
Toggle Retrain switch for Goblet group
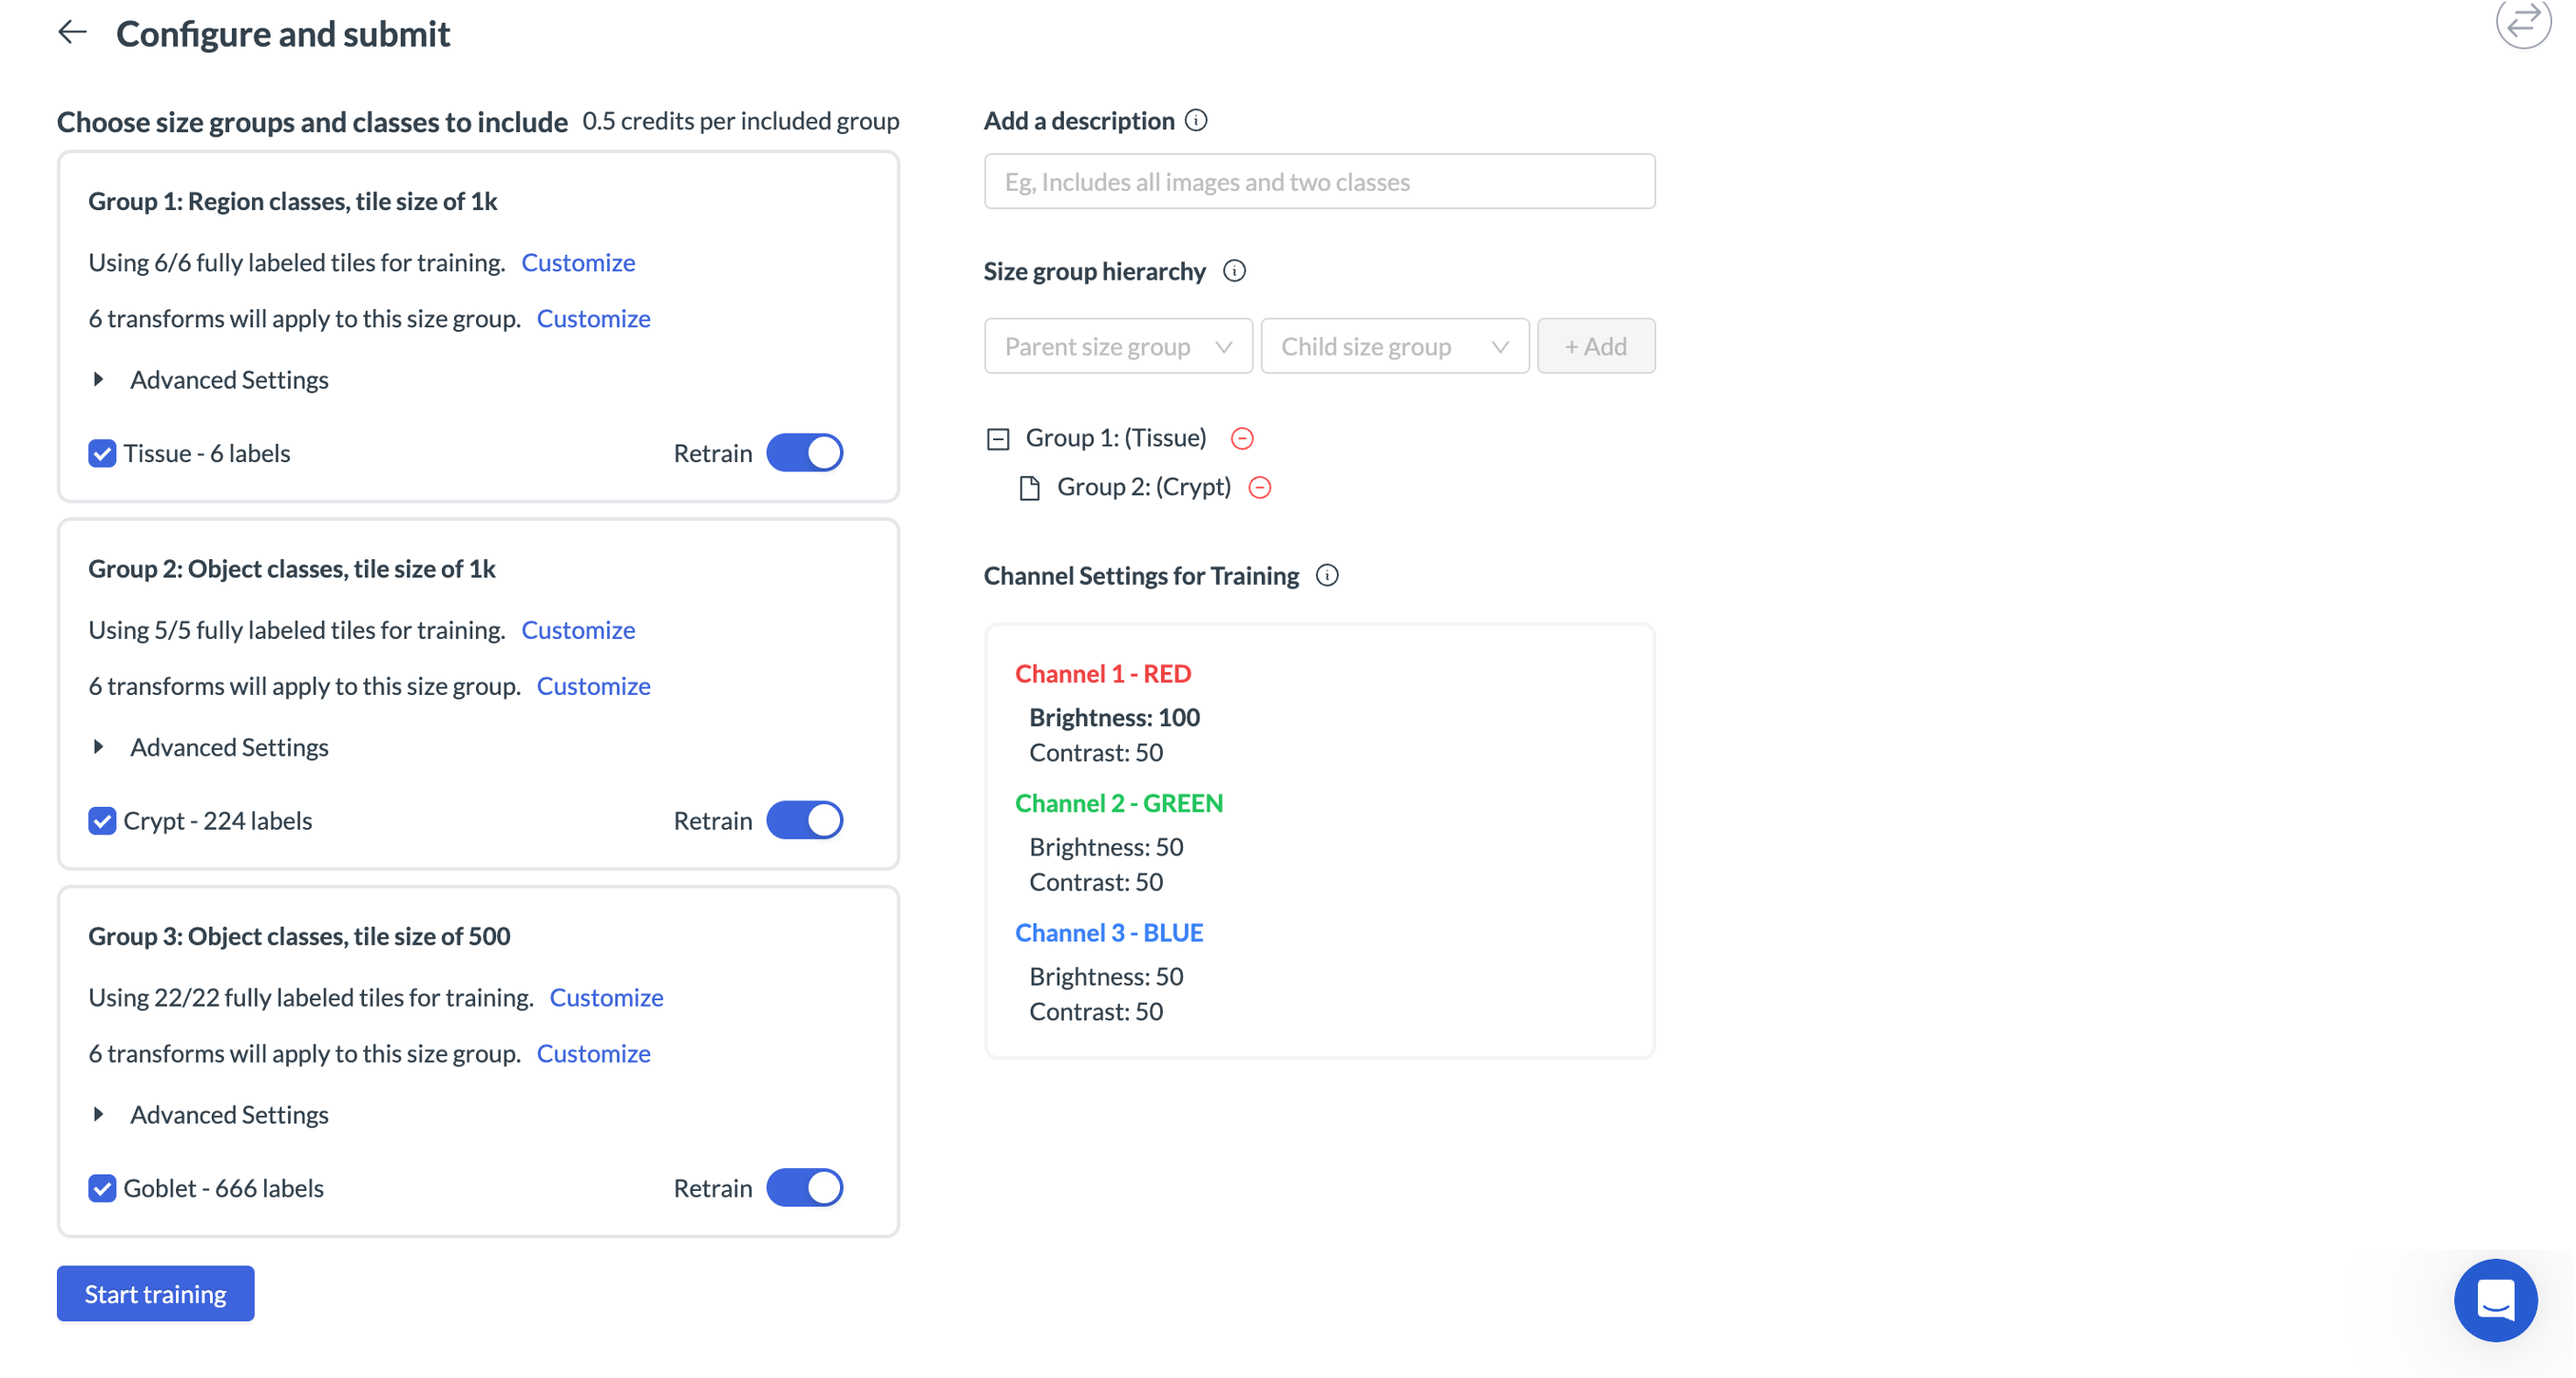tap(805, 1188)
